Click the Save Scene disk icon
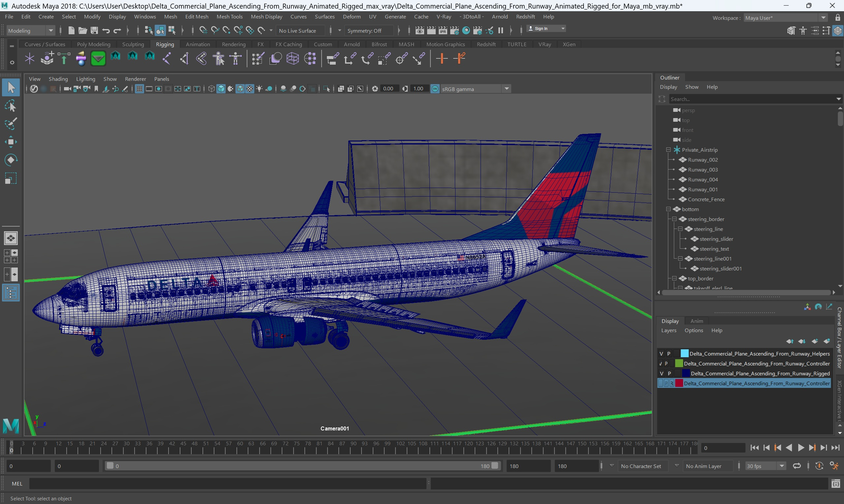Image resolution: width=844 pixels, height=504 pixels. (94, 31)
